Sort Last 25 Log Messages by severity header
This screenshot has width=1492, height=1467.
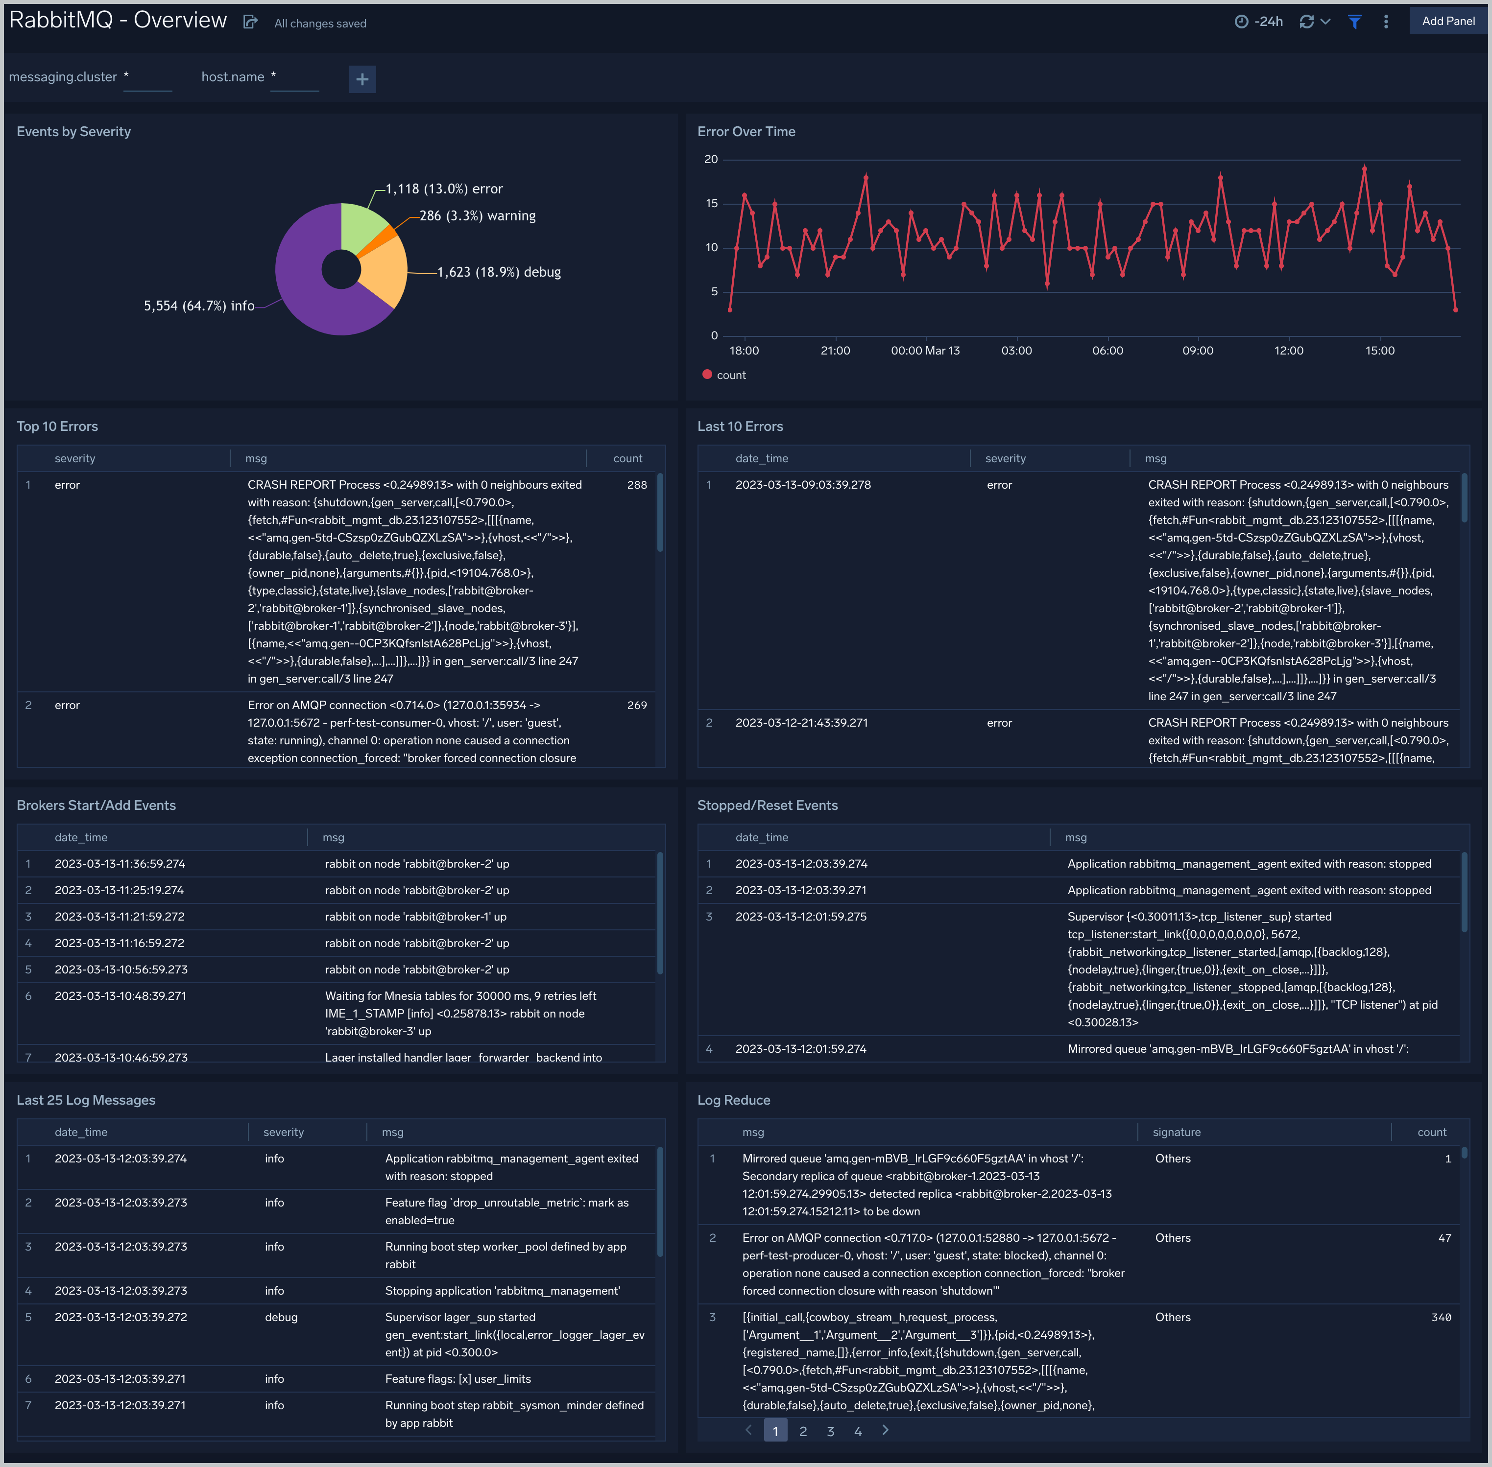pyautogui.click(x=284, y=1132)
